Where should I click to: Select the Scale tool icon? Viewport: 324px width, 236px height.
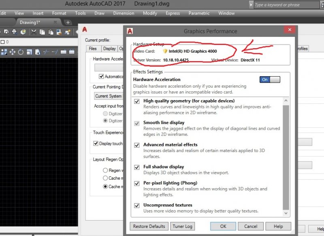pos(29,52)
